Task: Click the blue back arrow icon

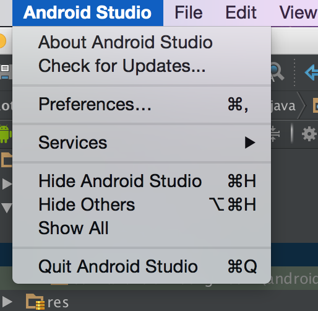Action: click(x=311, y=72)
